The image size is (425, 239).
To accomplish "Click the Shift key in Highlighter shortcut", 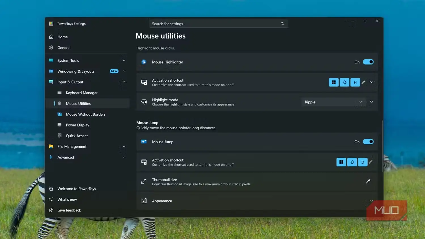I will 345,82.
